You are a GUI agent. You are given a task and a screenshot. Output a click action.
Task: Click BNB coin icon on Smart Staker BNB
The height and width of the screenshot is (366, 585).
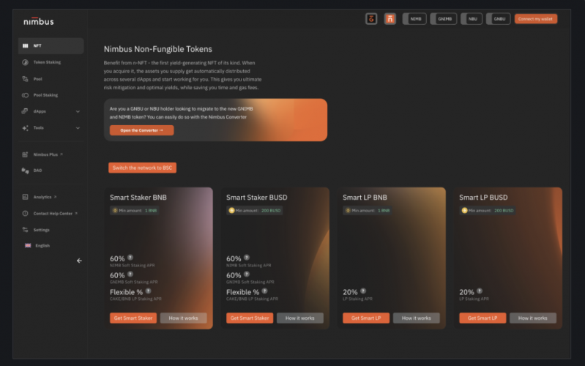click(115, 210)
